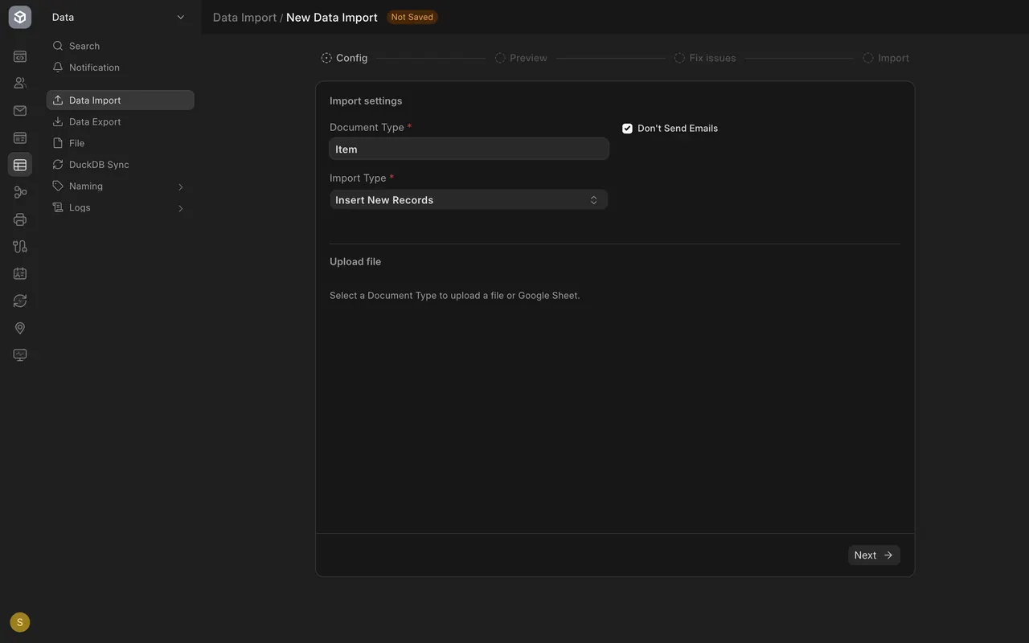Click the Search magnifier icon
1029x643 pixels.
(58, 46)
